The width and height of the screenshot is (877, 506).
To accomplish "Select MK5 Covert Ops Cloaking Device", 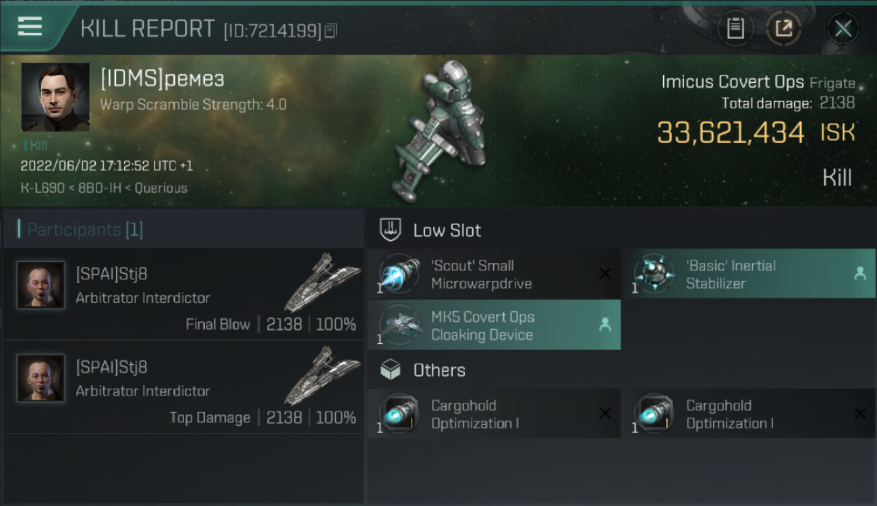I will (x=494, y=325).
